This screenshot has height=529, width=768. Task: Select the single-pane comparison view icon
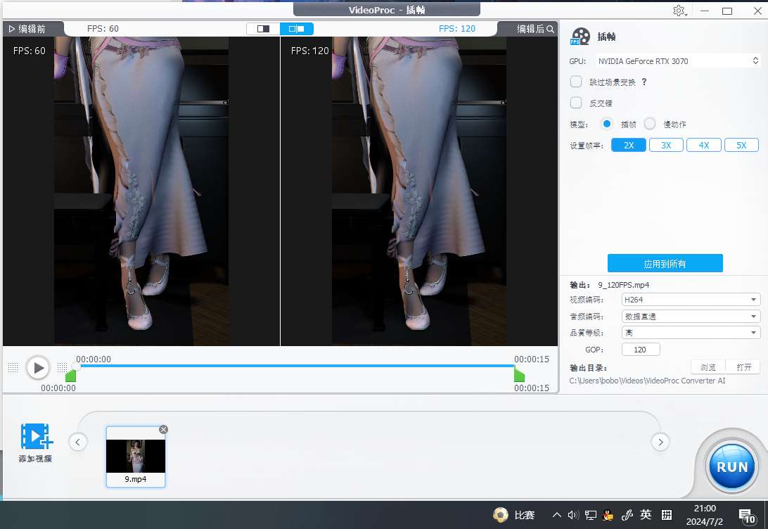pos(263,29)
